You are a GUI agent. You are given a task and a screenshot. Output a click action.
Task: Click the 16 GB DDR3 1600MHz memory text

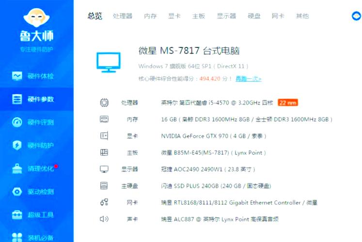247,120
